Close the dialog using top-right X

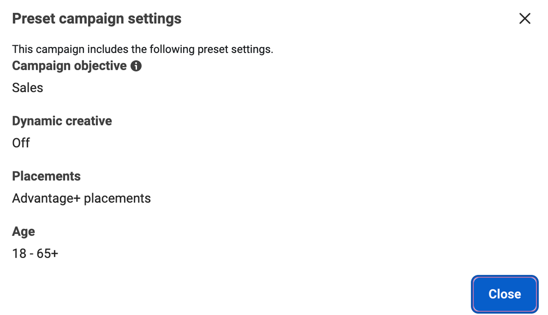pyautogui.click(x=525, y=19)
